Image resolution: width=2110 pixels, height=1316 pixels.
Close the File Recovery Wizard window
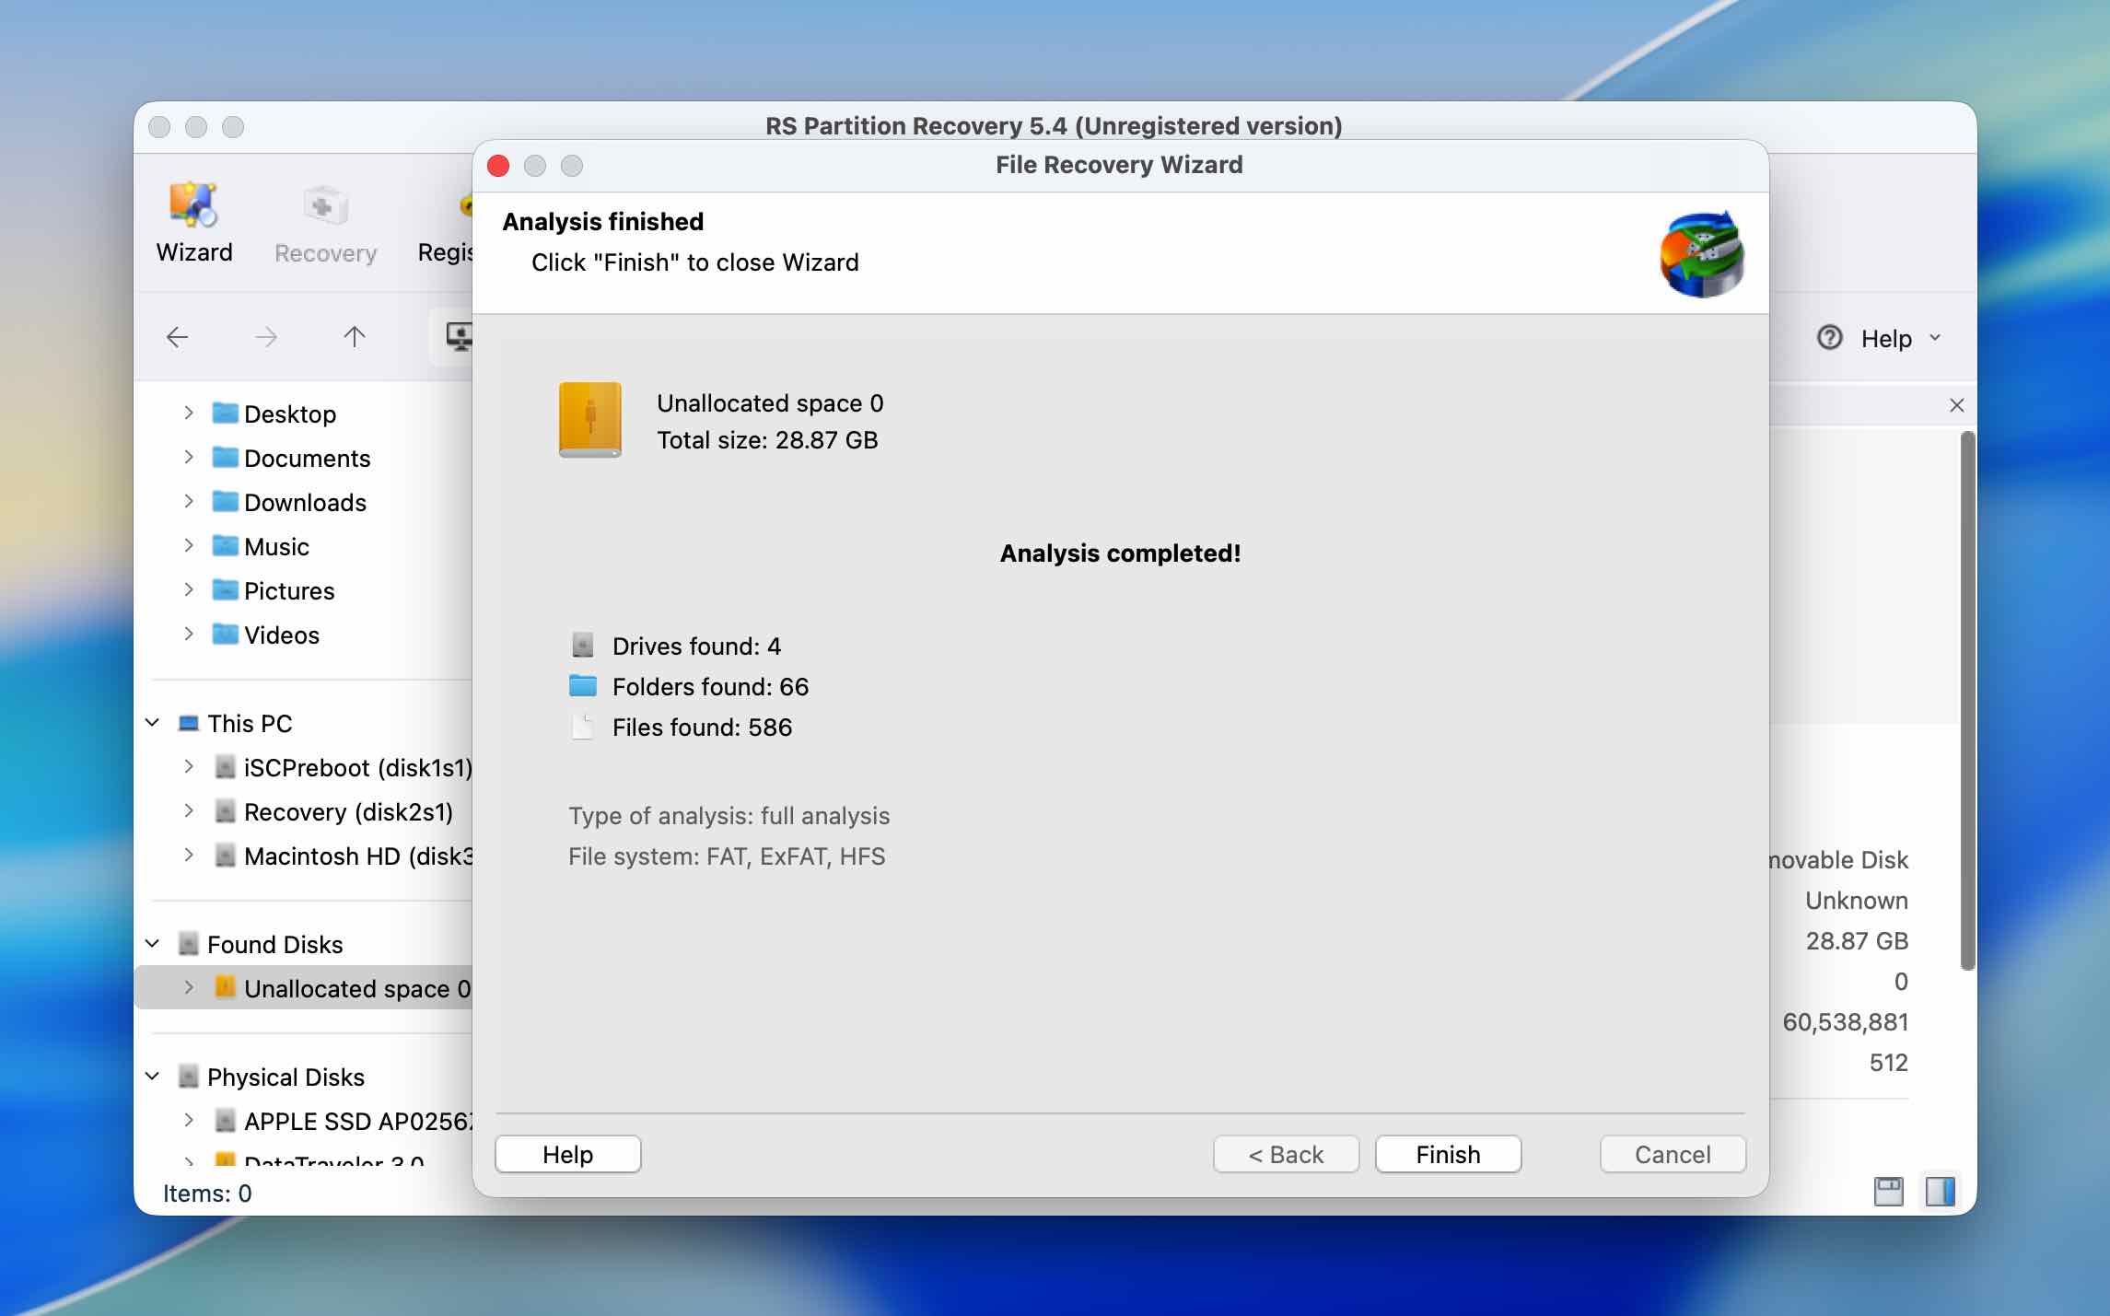tap(498, 166)
